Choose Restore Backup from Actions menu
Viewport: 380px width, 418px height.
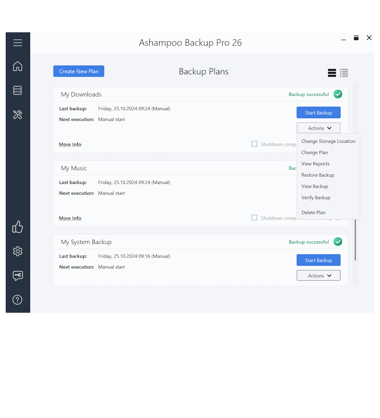click(x=318, y=175)
